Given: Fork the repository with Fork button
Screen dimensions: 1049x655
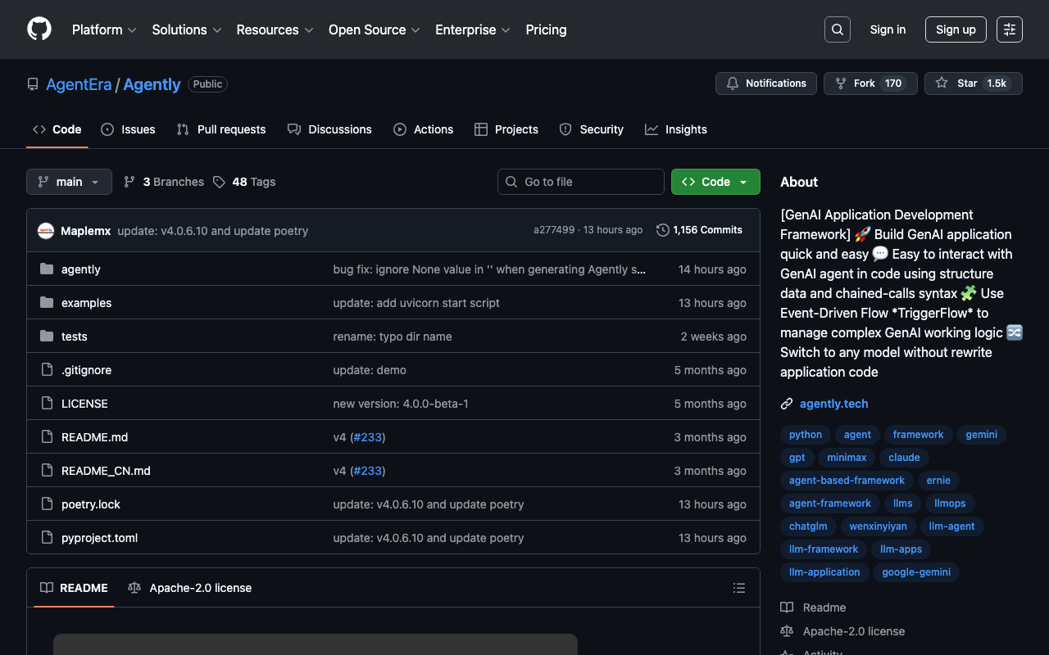Looking at the screenshot, I should [x=869, y=84].
